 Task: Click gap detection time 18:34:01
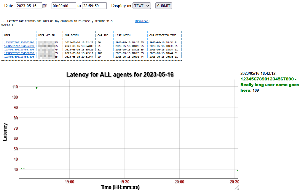(x=163, y=42)
